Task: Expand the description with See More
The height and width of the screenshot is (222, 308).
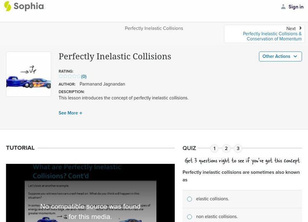Action: click(x=70, y=113)
